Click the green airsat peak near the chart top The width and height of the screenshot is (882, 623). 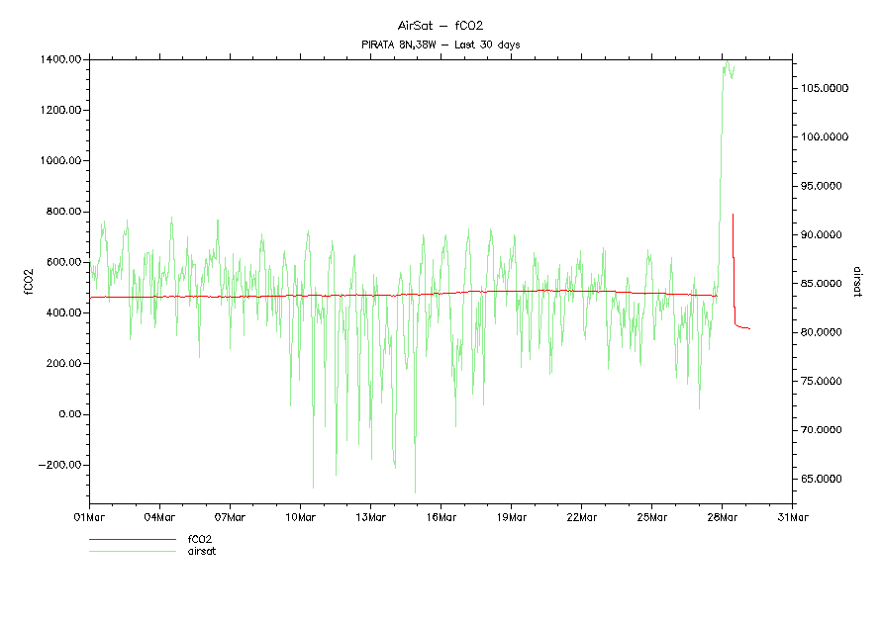[x=727, y=61]
